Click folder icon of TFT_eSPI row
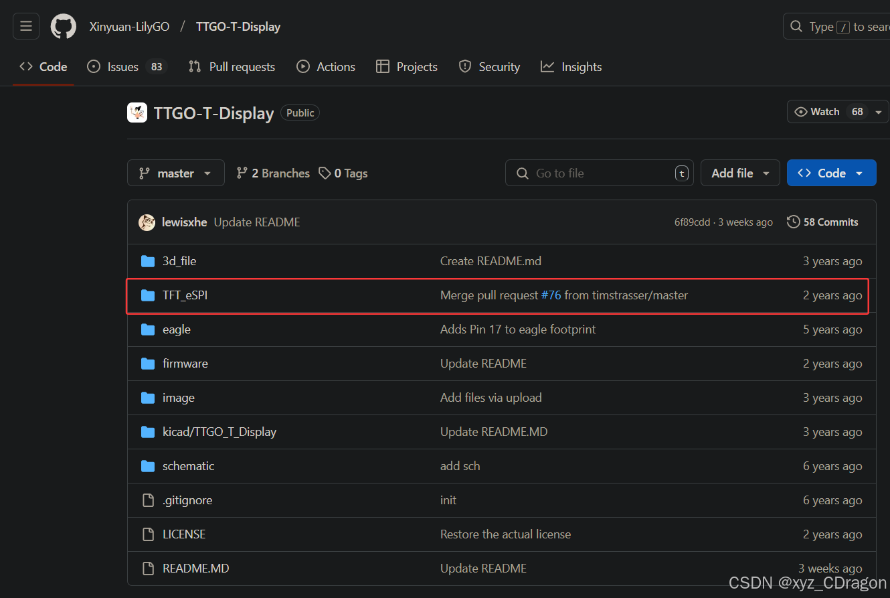The width and height of the screenshot is (890, 598). 148,295
